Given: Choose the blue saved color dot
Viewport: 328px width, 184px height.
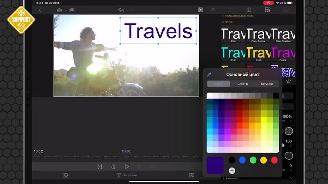Looking at the screenshot, I should pos(242,160).
